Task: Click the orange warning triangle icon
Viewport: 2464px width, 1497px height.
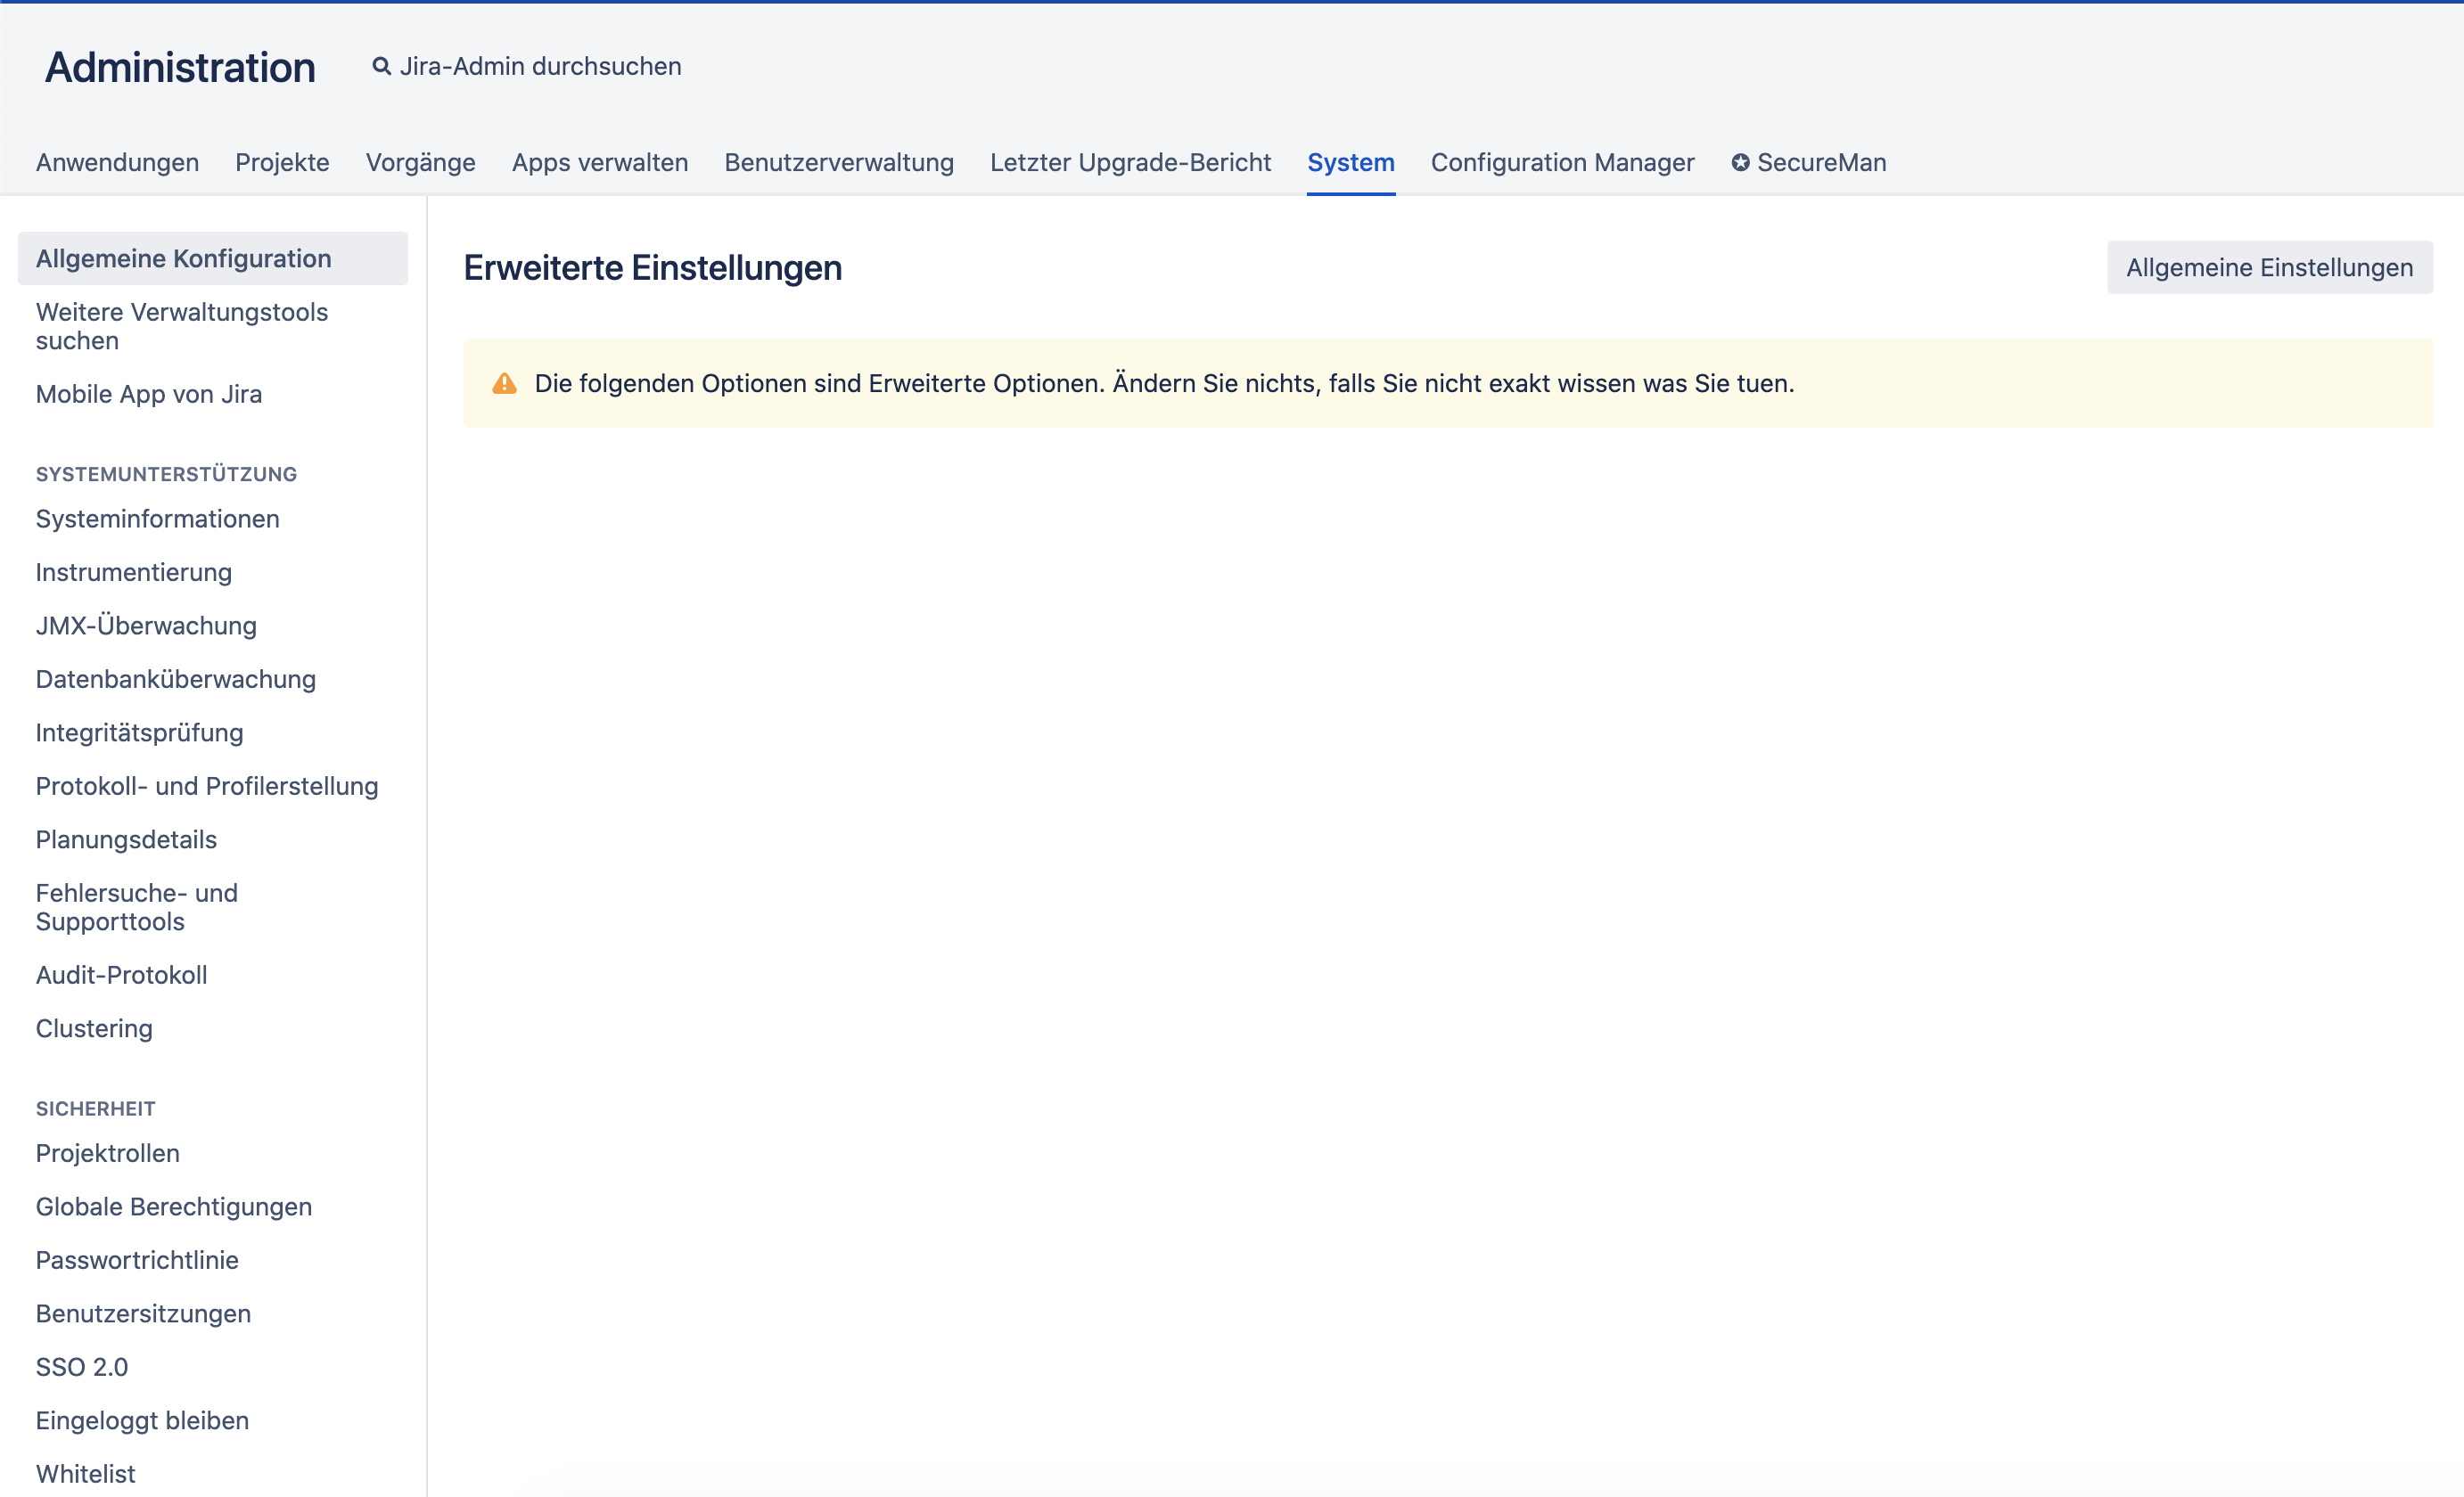Action: 504,384
